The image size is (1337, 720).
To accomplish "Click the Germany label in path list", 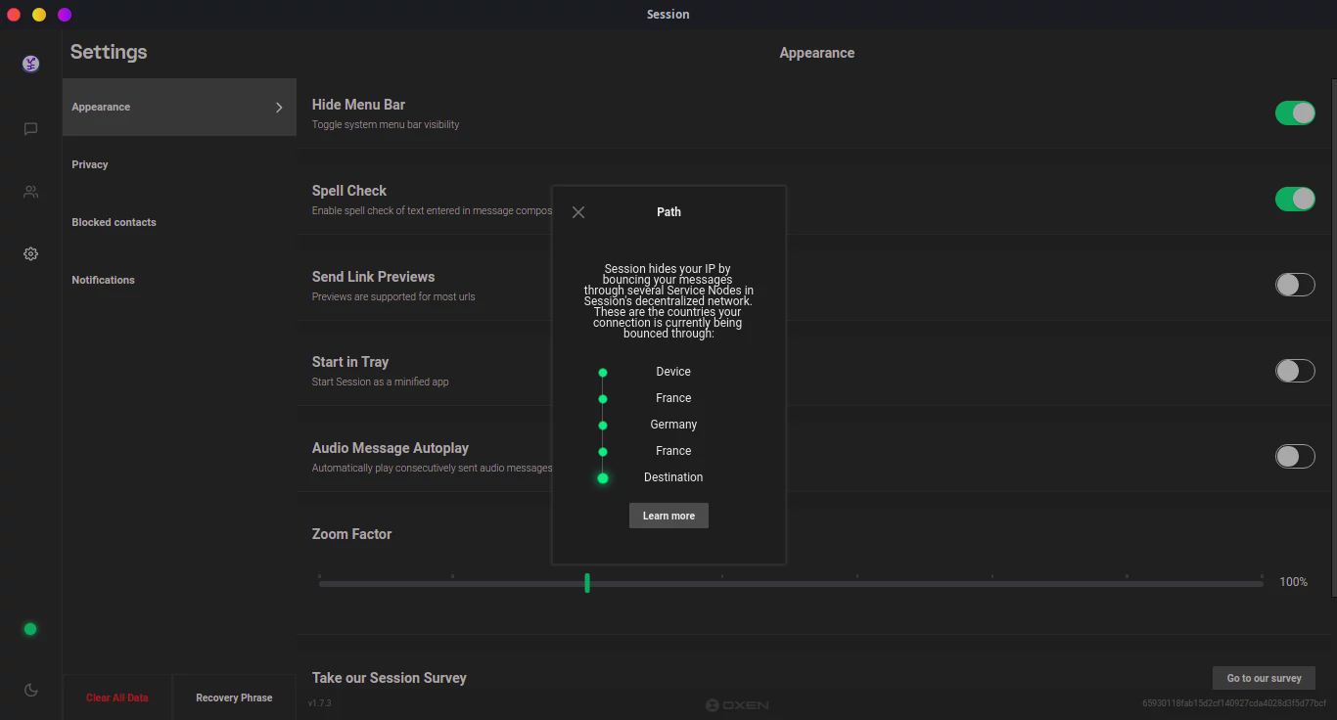I will tap(673, 425).
